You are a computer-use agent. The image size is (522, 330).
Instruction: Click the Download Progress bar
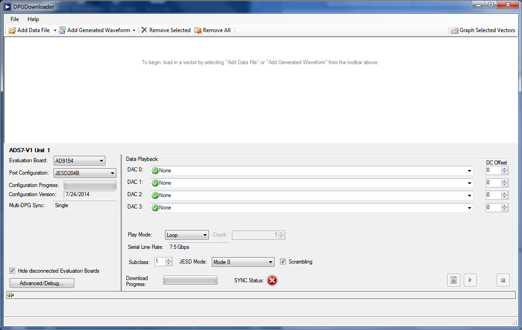(191, 280)
